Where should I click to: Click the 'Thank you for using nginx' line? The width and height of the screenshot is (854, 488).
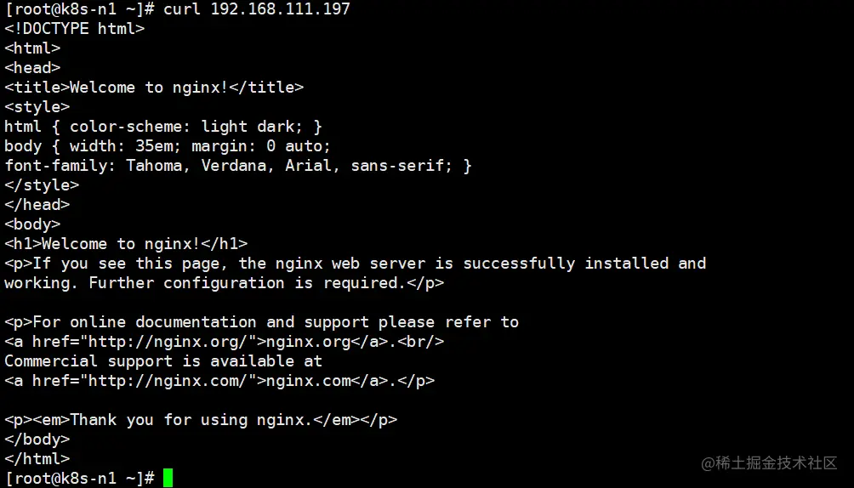point(201,420)
